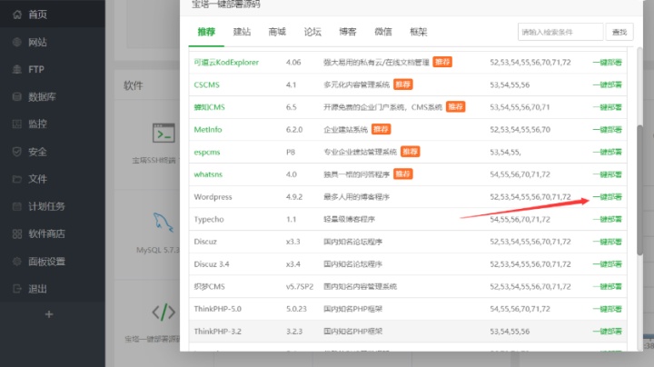
Task: Click the gear icon beside 面板设置
Action: tap(17, 262)
